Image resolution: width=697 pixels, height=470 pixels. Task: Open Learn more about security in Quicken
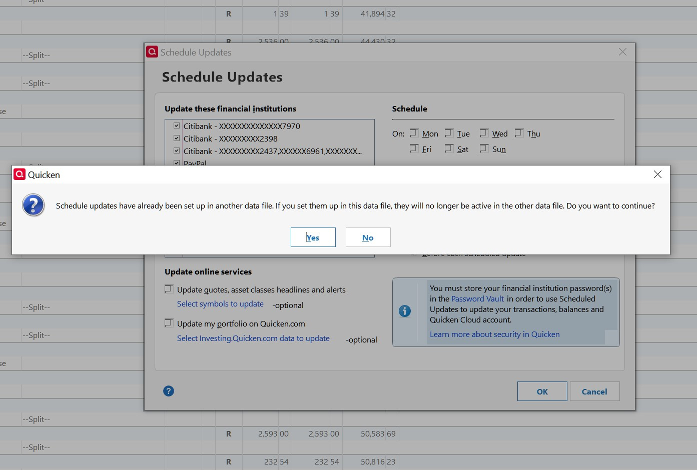(x=494, y=334)
